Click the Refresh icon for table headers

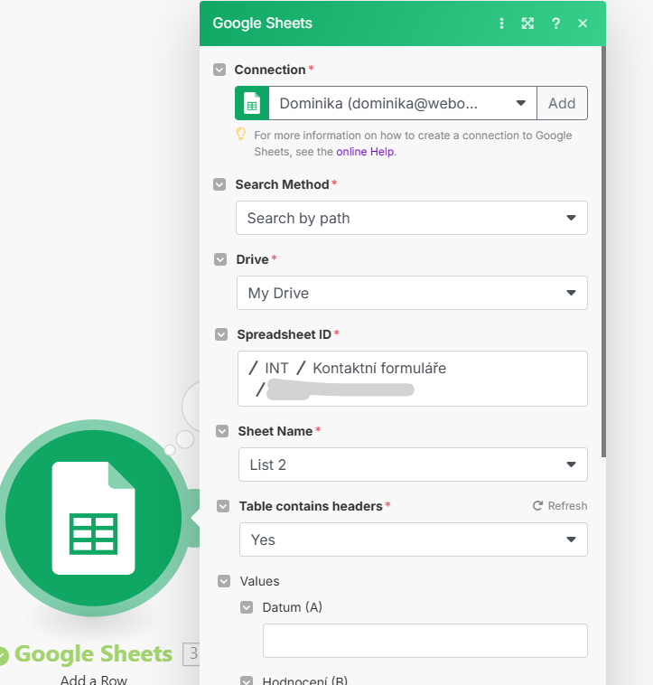tap(537, 505)
